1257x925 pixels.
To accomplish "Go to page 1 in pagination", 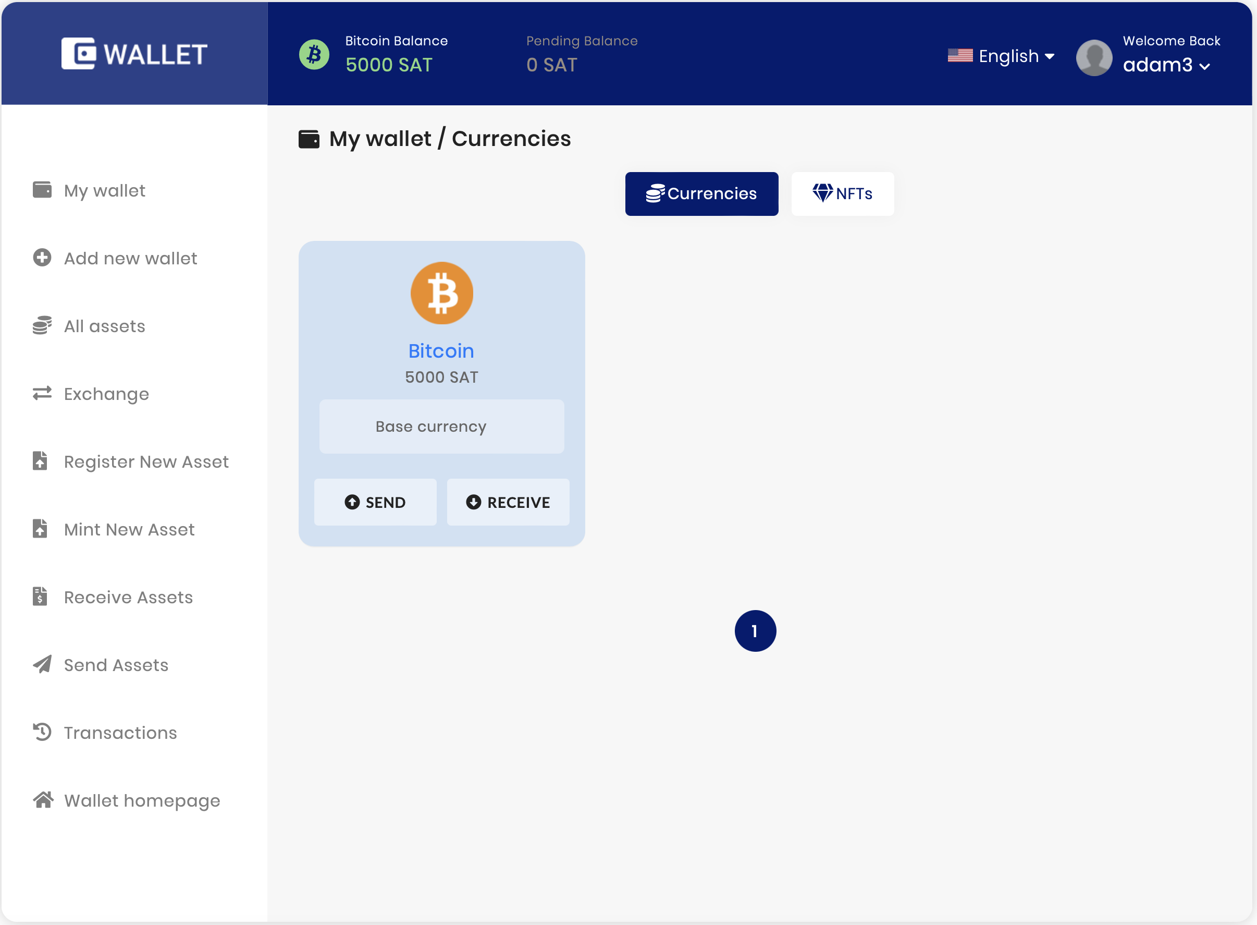I will (755, 631).
